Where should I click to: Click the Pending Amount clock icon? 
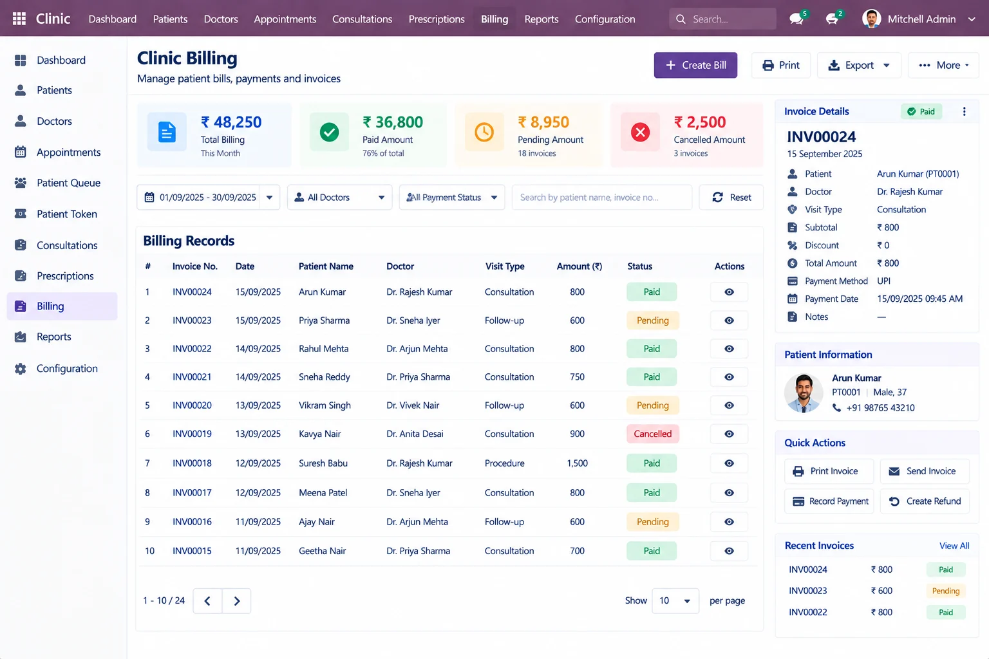pyautogui.click(x=484, y=132)
